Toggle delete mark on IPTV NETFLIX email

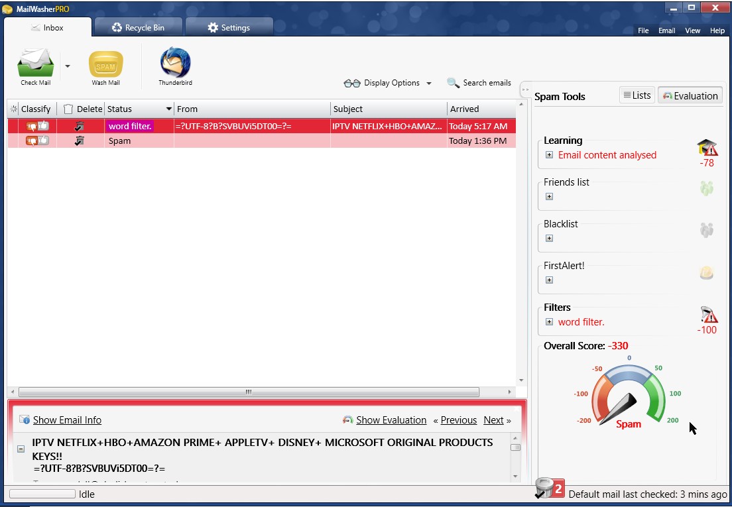(80, 126)
